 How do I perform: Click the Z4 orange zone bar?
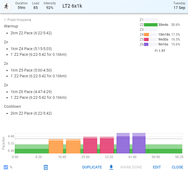pyautogui.click(x=146, y=35)
